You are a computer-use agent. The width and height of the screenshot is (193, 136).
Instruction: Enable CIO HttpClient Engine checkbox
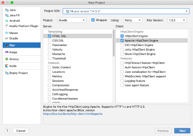point(122,45)
